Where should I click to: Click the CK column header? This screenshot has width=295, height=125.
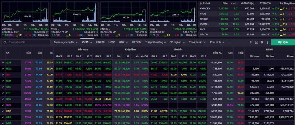(8, 53)
